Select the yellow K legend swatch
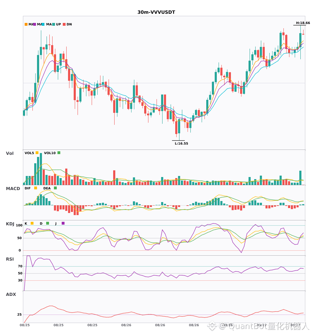The width and height of the screenshot is (312, 335). pyautogui.click(x=32, y=223)
